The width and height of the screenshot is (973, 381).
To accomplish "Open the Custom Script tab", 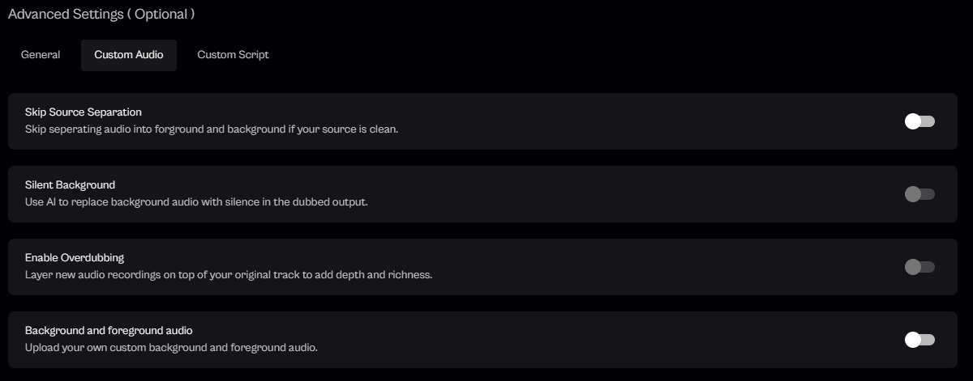I will point(233,55).
